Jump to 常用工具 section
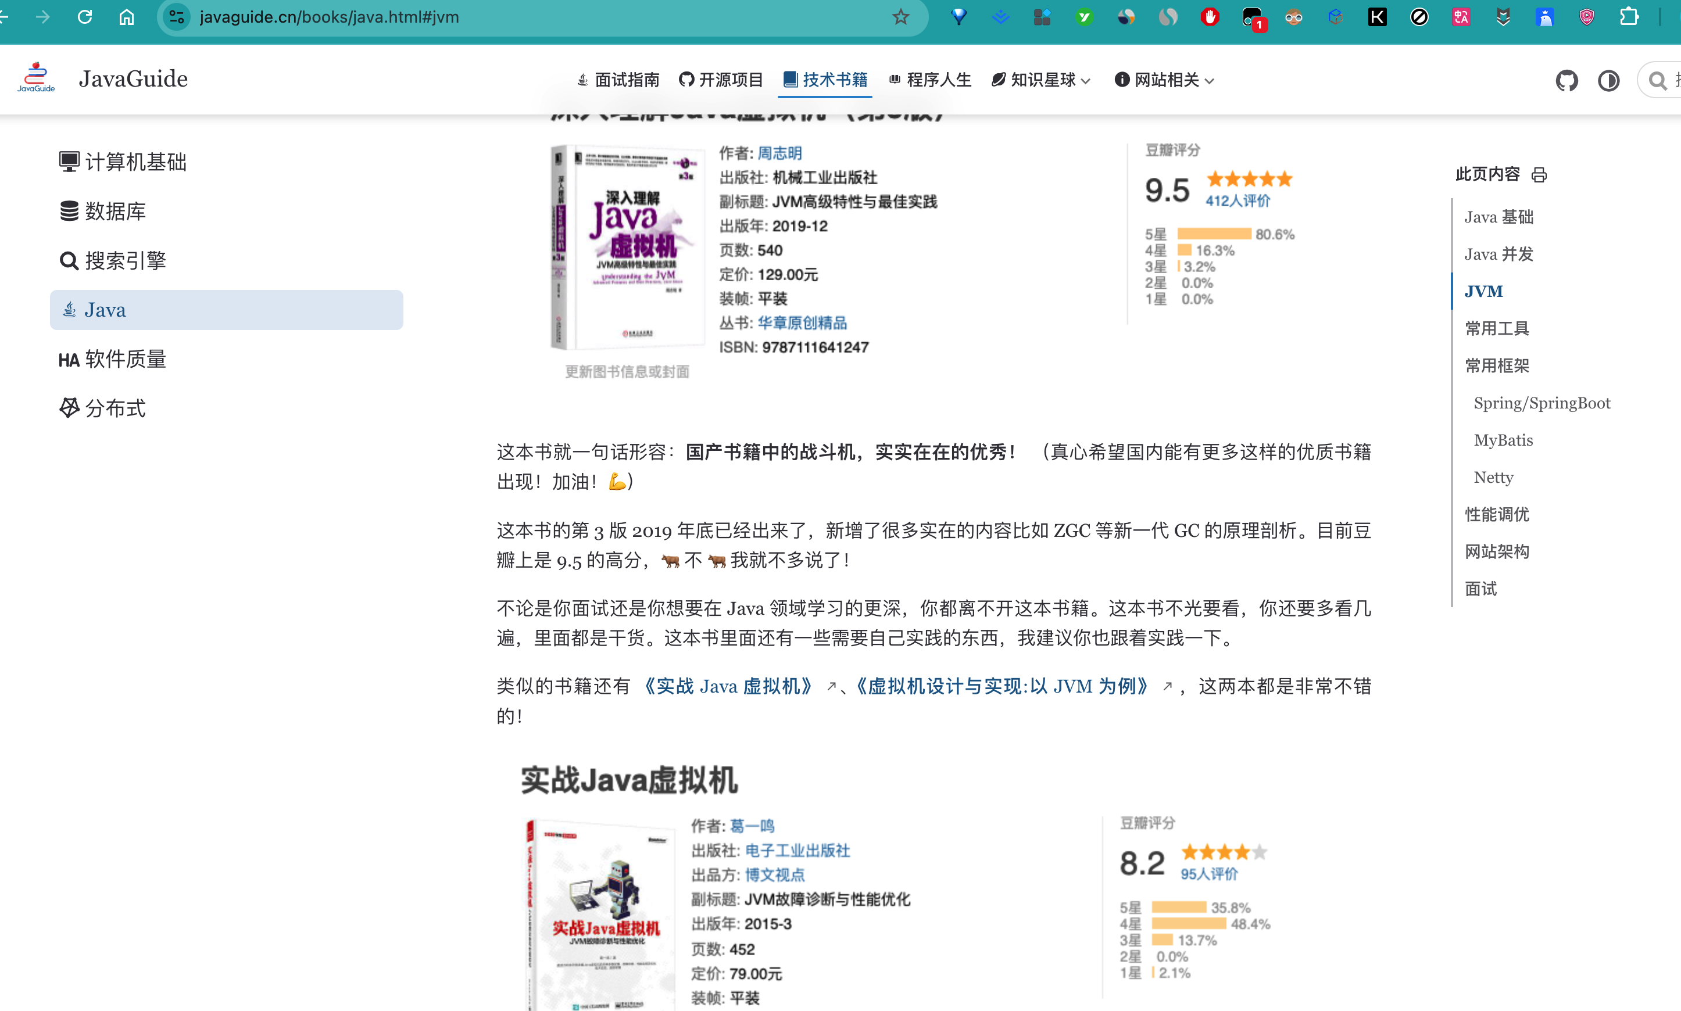1681x1011 pixels. (x=1497, y=328)
